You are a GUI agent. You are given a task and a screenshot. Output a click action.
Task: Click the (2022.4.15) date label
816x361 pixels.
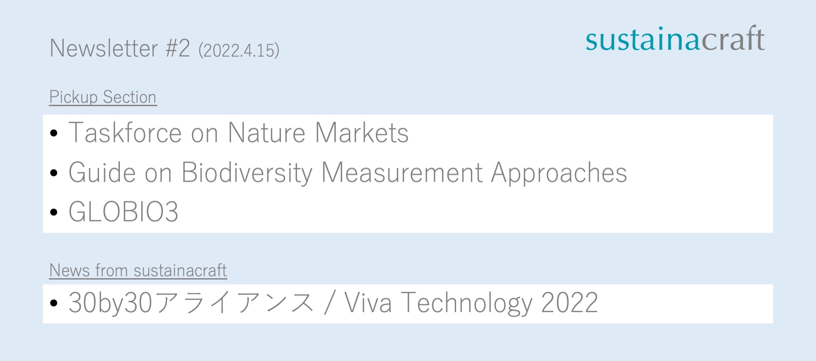pos(239,51)
